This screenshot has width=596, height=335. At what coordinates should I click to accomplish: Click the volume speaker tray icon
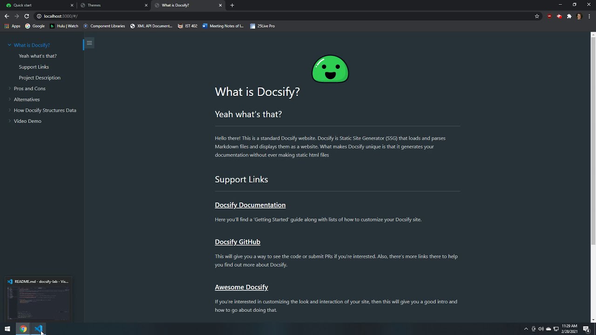coord(541,329)
